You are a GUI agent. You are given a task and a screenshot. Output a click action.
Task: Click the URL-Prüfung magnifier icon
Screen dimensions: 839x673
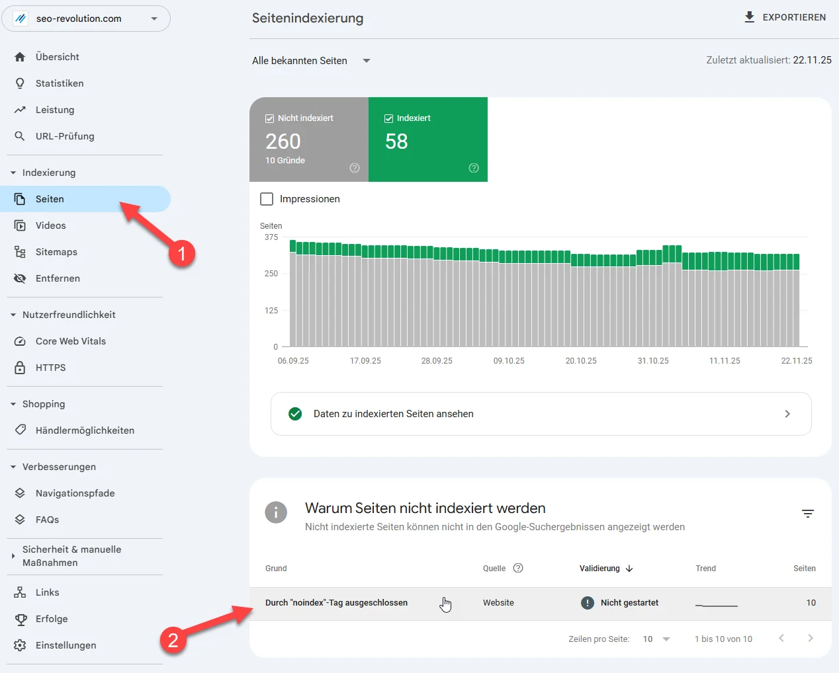pyautogui.click(x=20, y=136)
